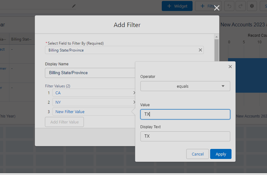The height and width of the screenshot is (175, 267).
Task: Click the Display Text input field
Action: (185, 136)
